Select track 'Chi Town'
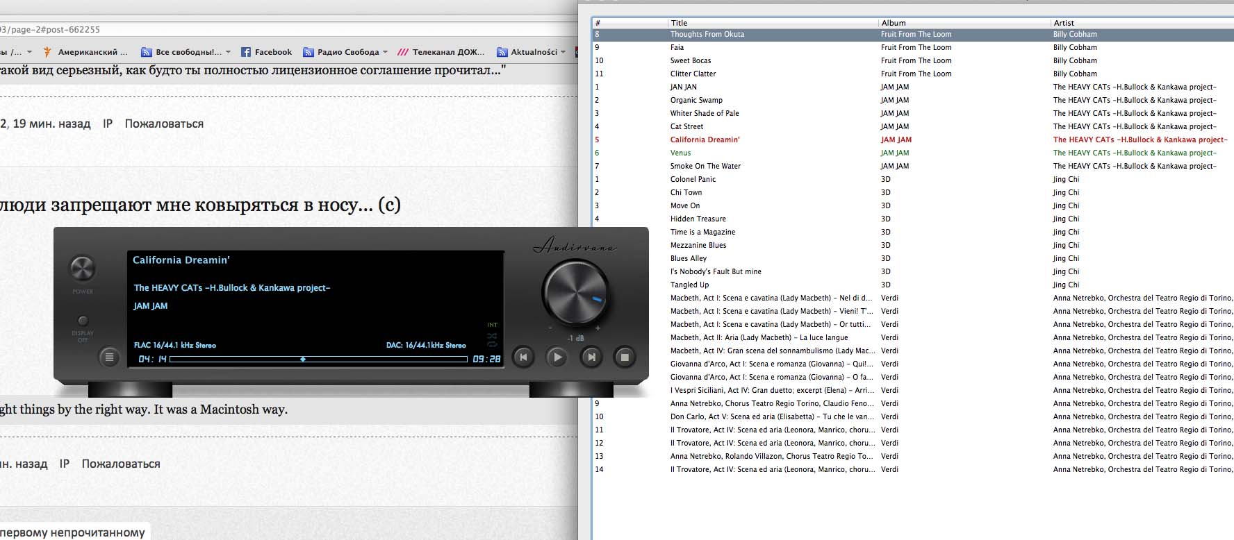The height and width of the screenshot is (540, 1234). pos(913,192)
